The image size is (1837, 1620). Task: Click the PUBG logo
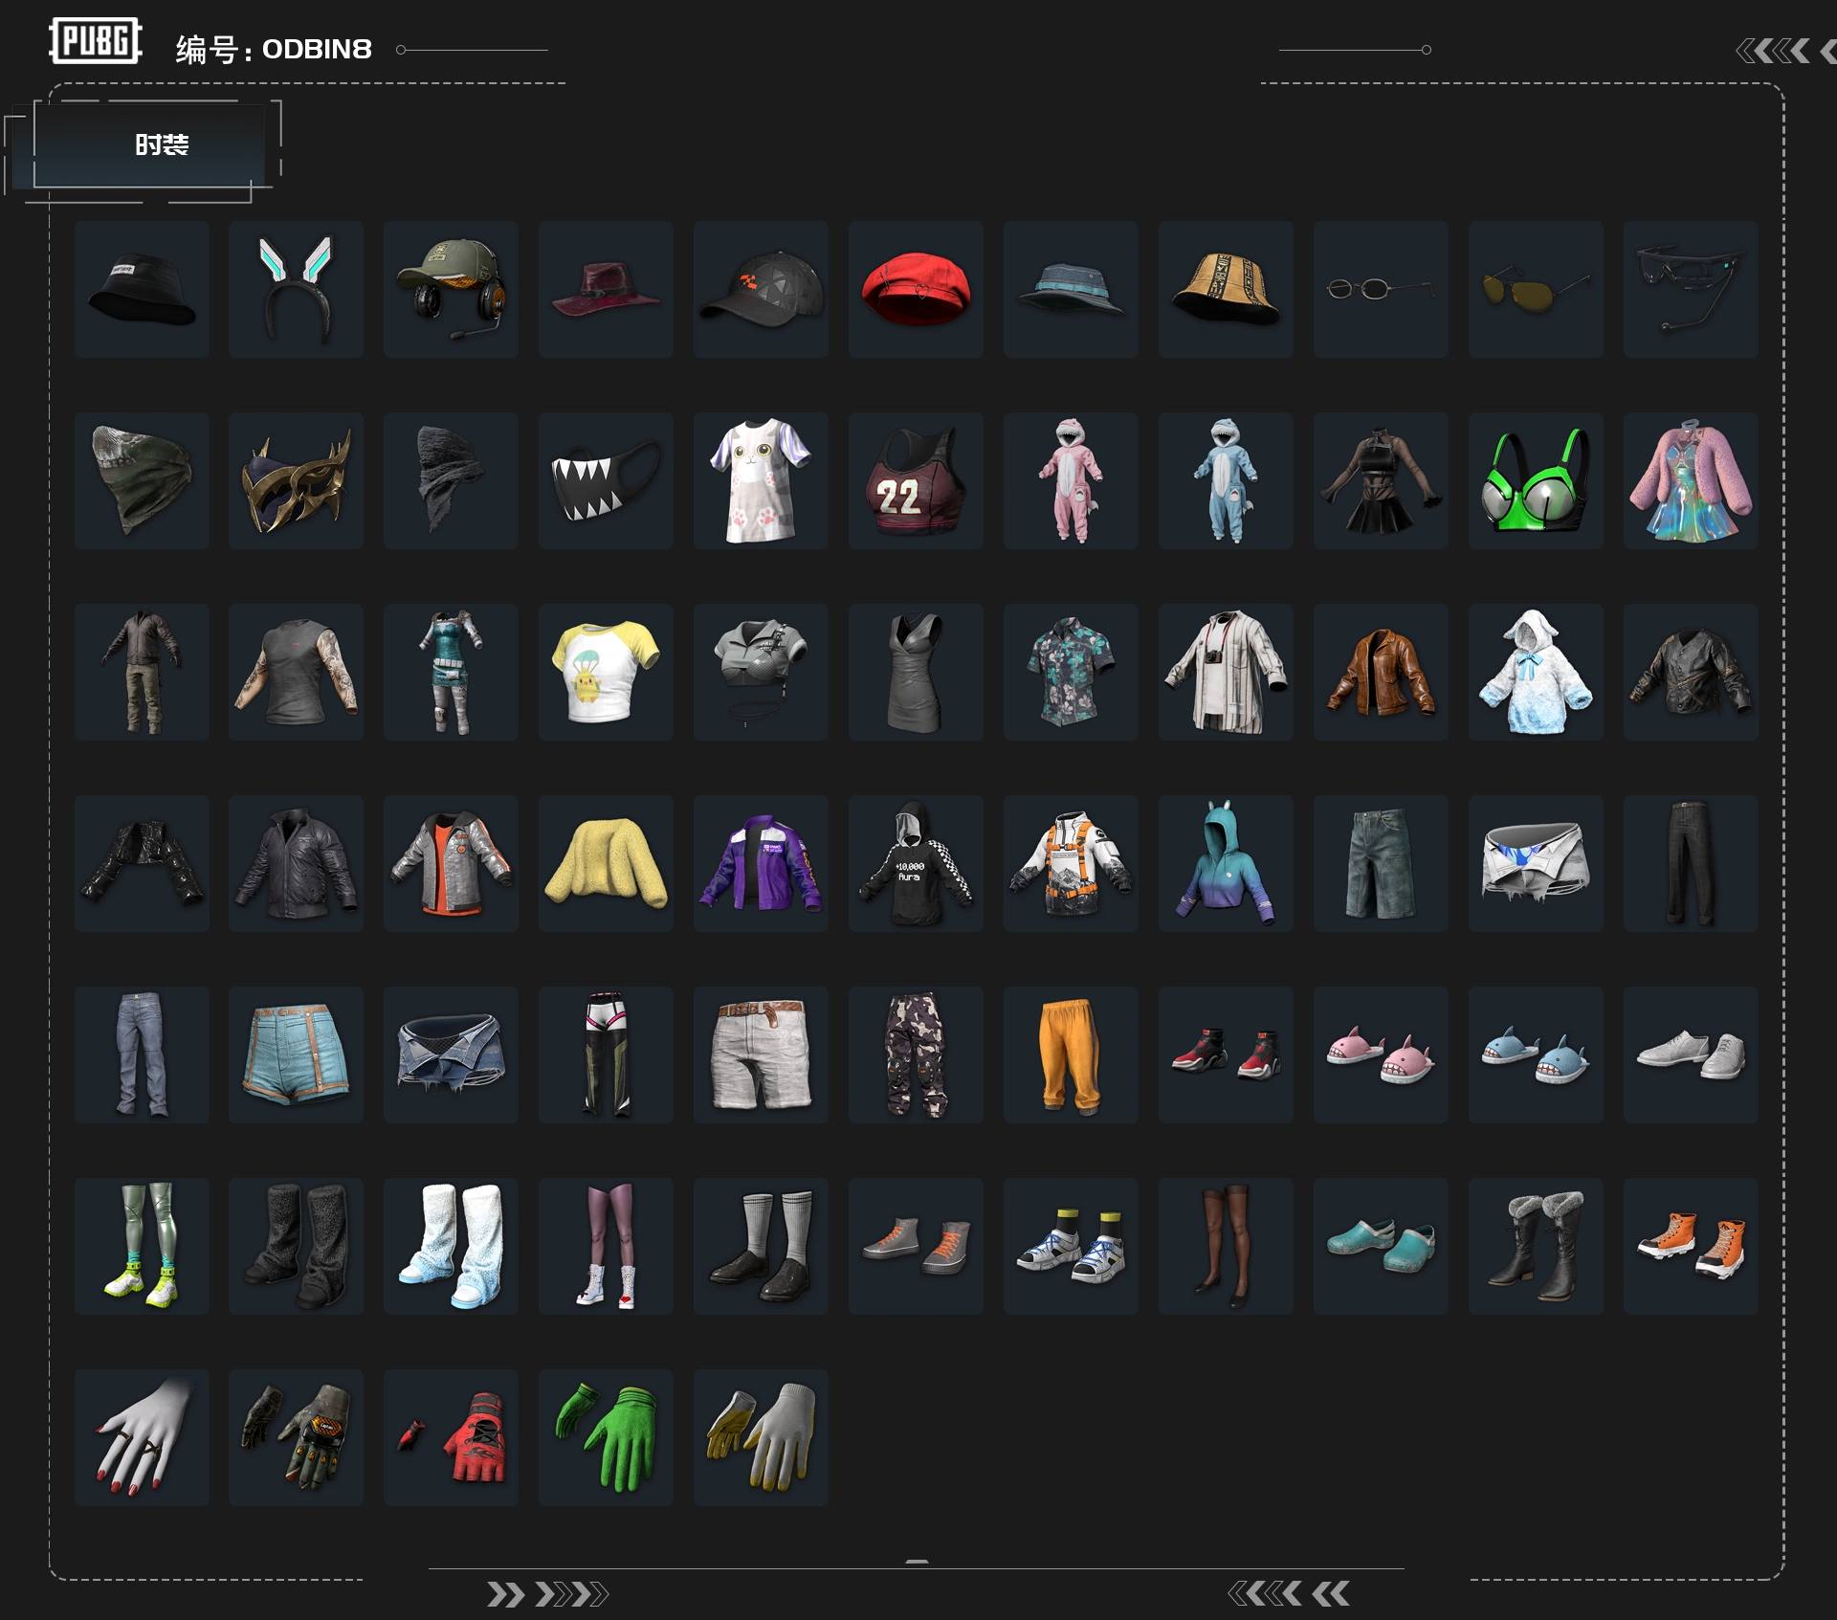(96, 41)
